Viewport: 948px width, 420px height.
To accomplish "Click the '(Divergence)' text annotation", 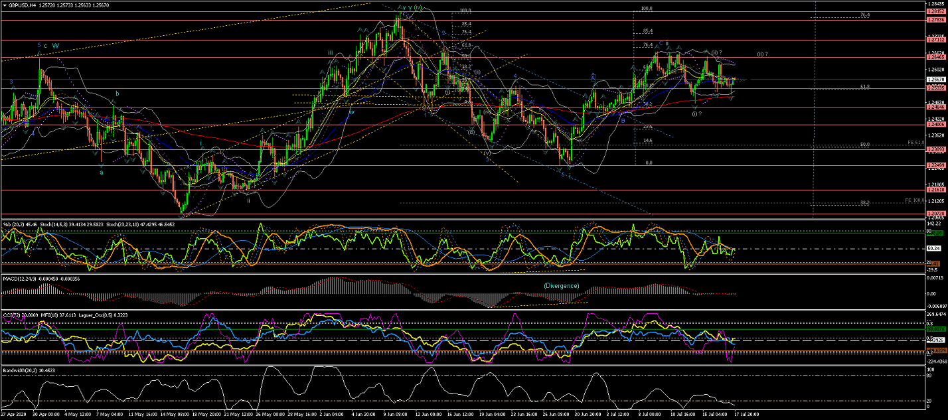I will coord(561,285).
